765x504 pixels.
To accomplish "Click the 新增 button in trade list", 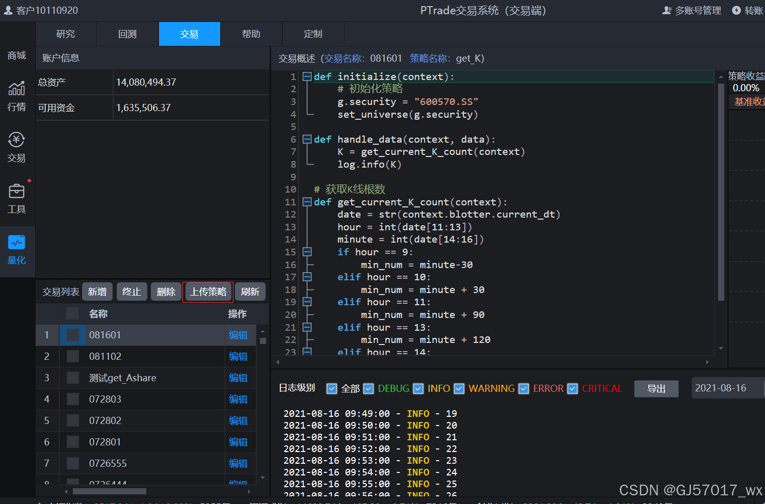I will point(97,292).
